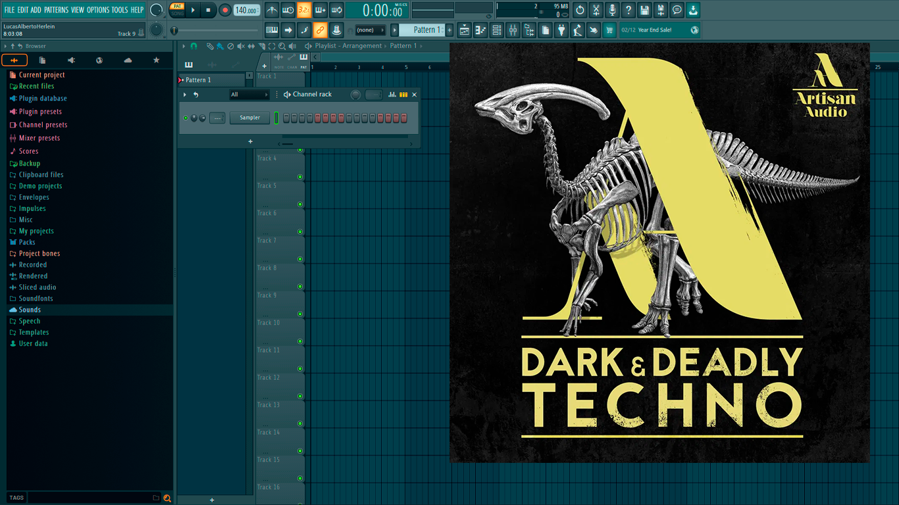Screen dimensions: 899x505
Task: Open the playlist options menu arrow
Action: [x=184, y=46]
